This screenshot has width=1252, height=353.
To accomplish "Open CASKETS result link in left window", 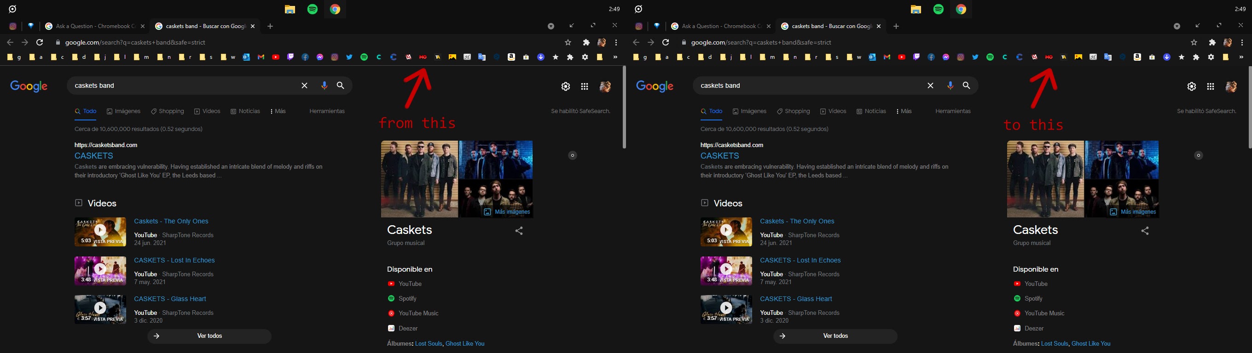I will coord(94,156).
